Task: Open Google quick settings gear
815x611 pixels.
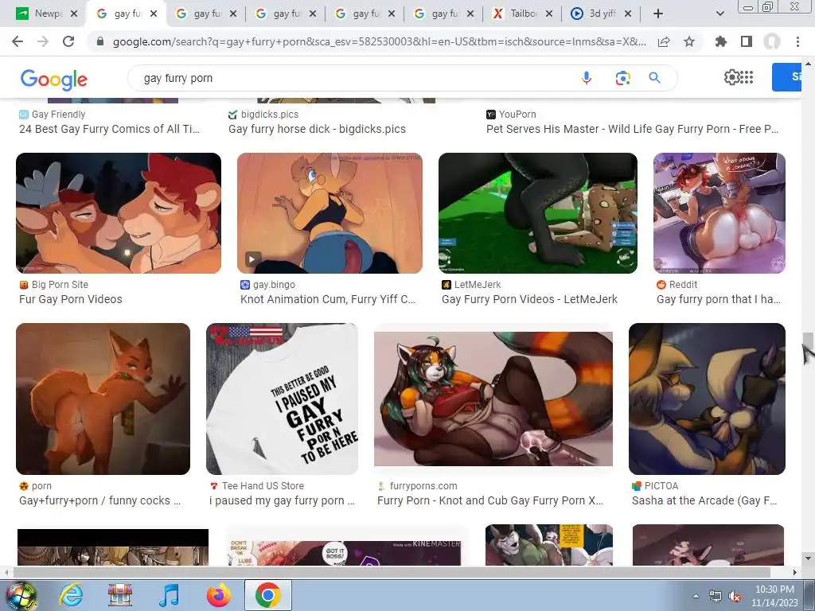Action: coord(731,77)
